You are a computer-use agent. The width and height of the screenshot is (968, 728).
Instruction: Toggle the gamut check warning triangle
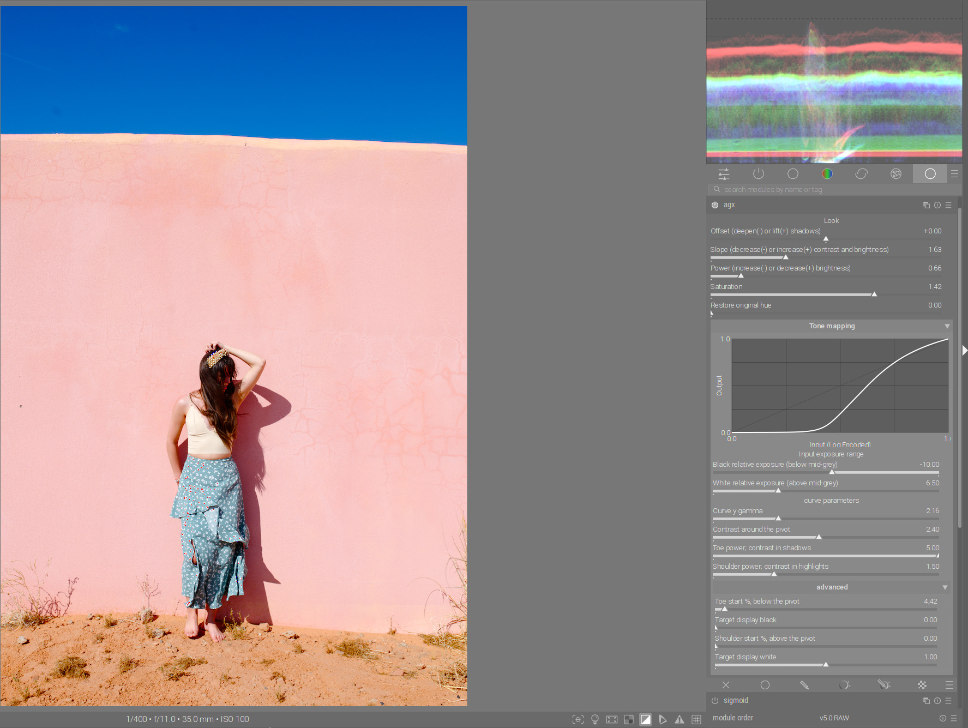pos(680,719)
